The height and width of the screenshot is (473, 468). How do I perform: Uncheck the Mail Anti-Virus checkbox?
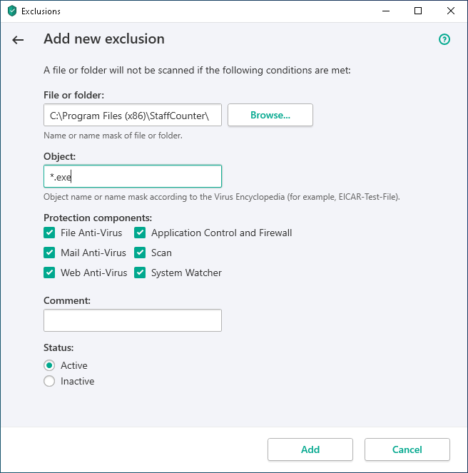[49, 253]
